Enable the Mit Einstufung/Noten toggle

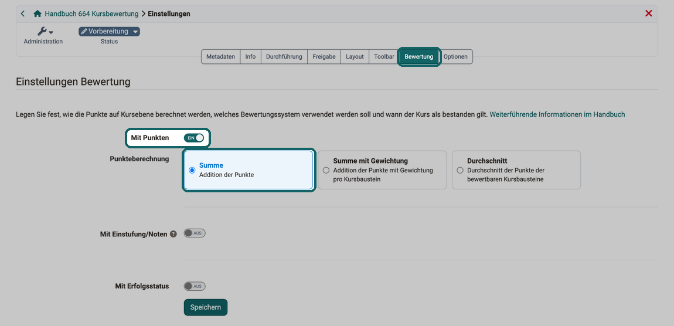tap(195, 233)
